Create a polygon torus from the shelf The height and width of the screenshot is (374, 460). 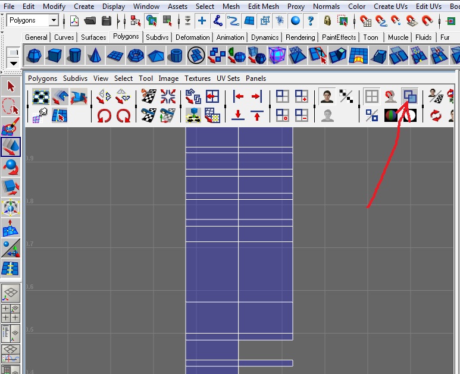[135, 55]
